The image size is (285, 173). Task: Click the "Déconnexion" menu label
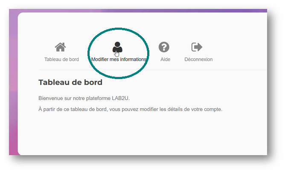[x=198, y=60]
